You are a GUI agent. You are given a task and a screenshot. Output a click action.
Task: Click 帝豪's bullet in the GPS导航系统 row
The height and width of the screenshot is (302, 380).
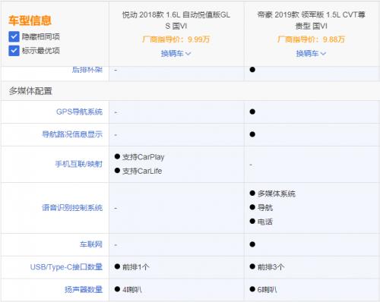[x=252, y=112]
